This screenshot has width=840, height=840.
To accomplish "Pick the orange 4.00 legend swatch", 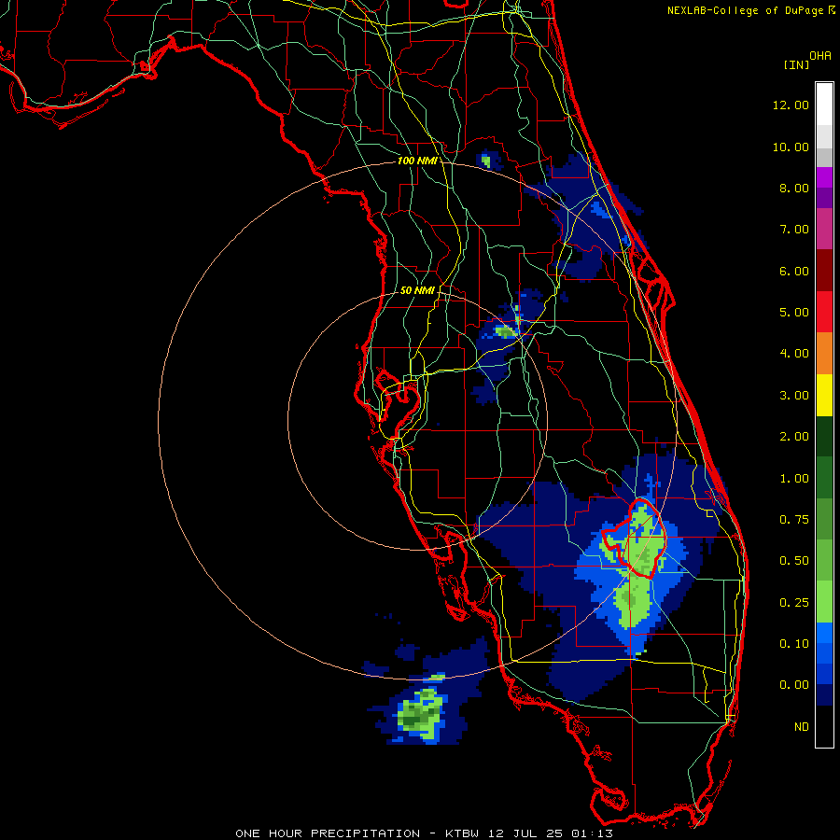I will click(x=824, y=354).
